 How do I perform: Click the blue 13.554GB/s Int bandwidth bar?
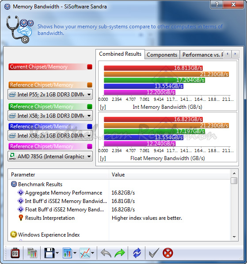click(x=144, y=86)
